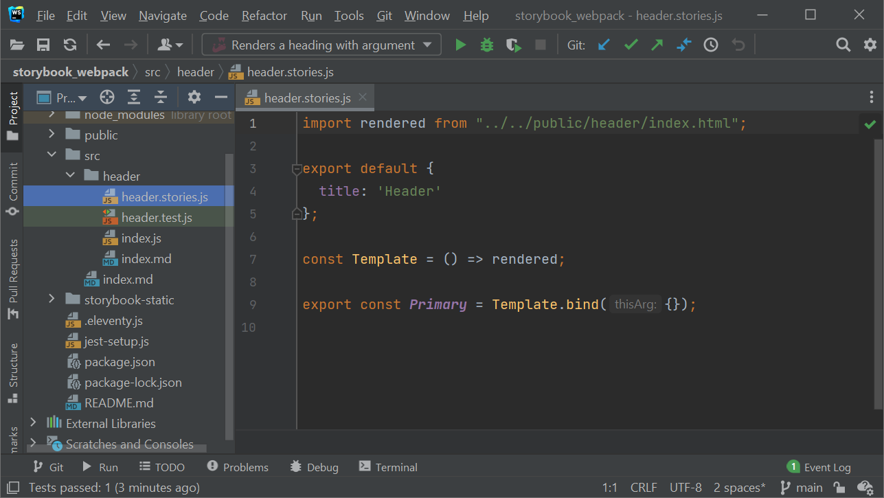Show Git history clock icon
Image resolution: width=884 pixels, height=498 pixels.
711,45
